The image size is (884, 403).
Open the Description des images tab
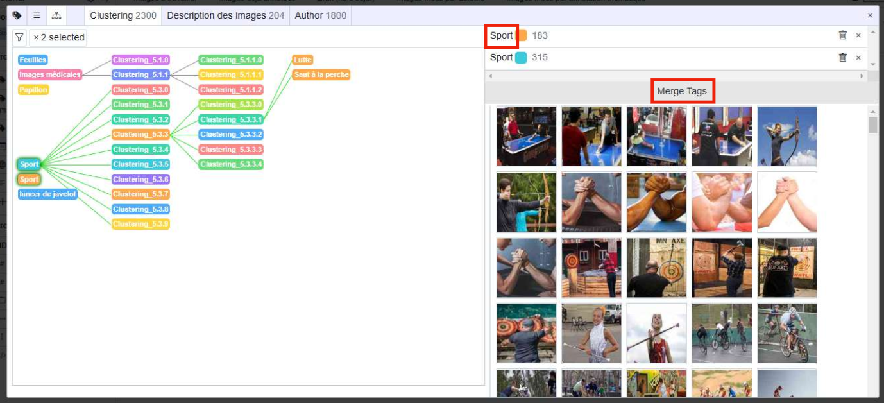(226, 15)
